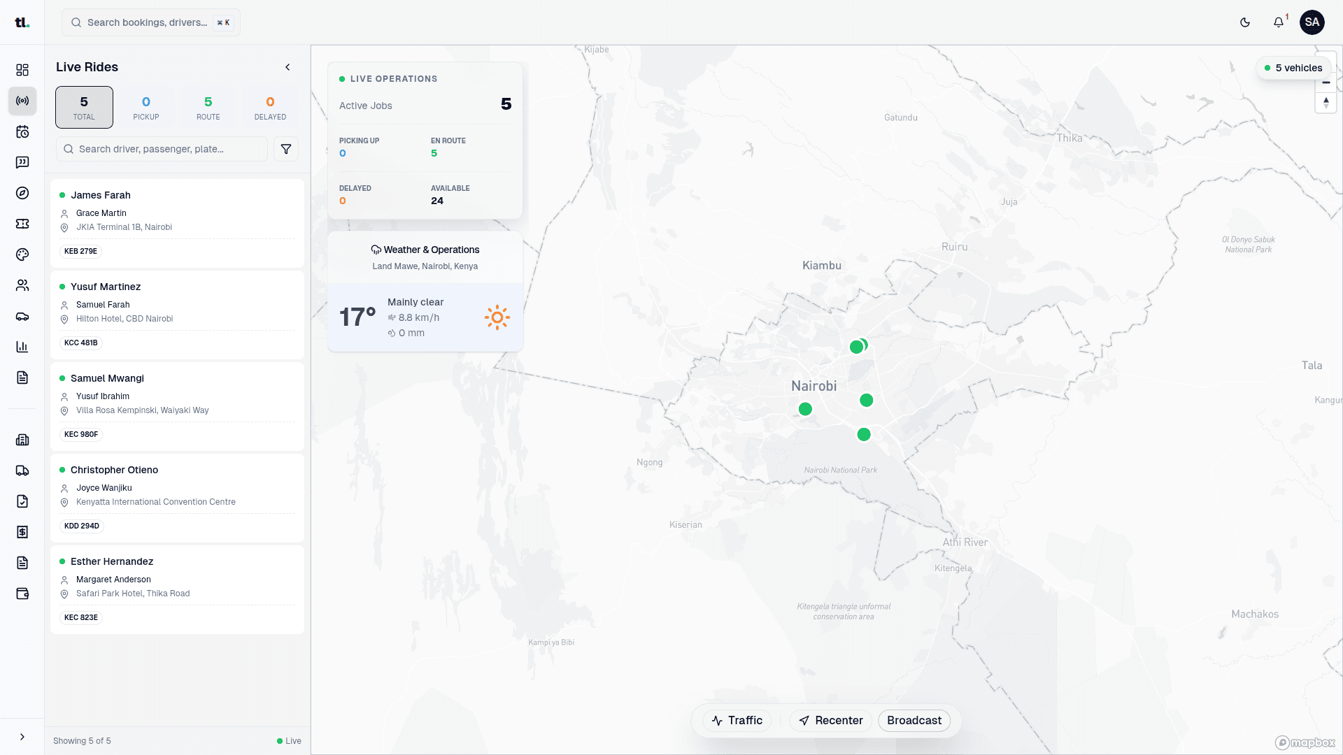The height and width of the screenshot is (755, 1343).
Task: Open the drivers users icon in sidebar
Action: point(22,285)
